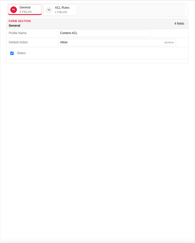Click the 'Profile Name' label
Screen dimensions: 195x243
(x=17, y=33)
